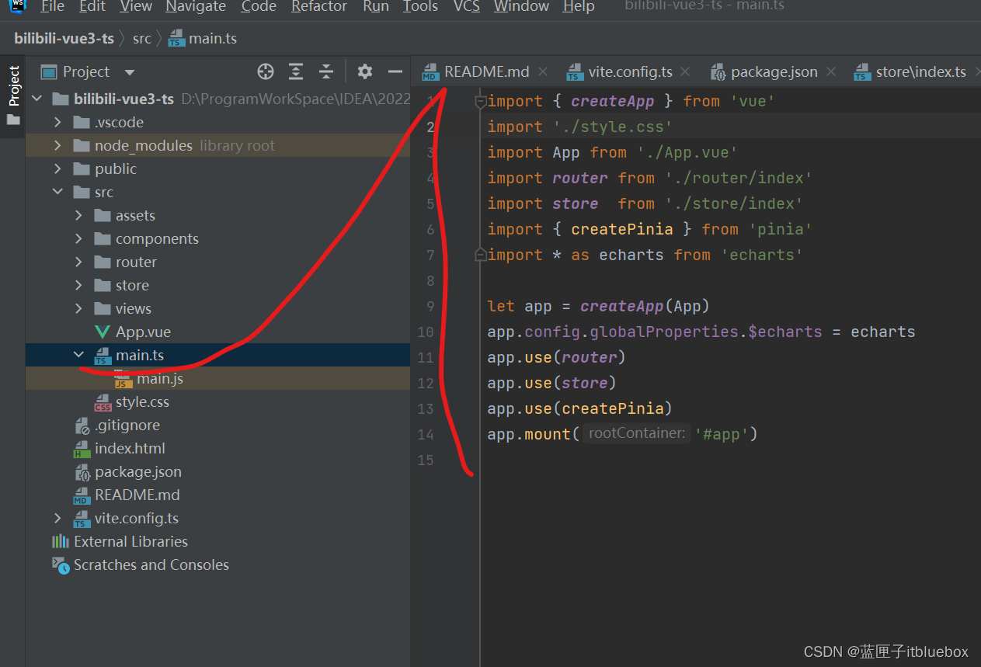Viewport: 981px width, 667px height.
Task: Open the Project view dropdown arrow
Action: coord(130,72)
